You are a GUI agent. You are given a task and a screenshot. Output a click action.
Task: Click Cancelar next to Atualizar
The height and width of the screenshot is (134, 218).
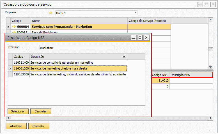pyautogui.click(x=39, y=126)
